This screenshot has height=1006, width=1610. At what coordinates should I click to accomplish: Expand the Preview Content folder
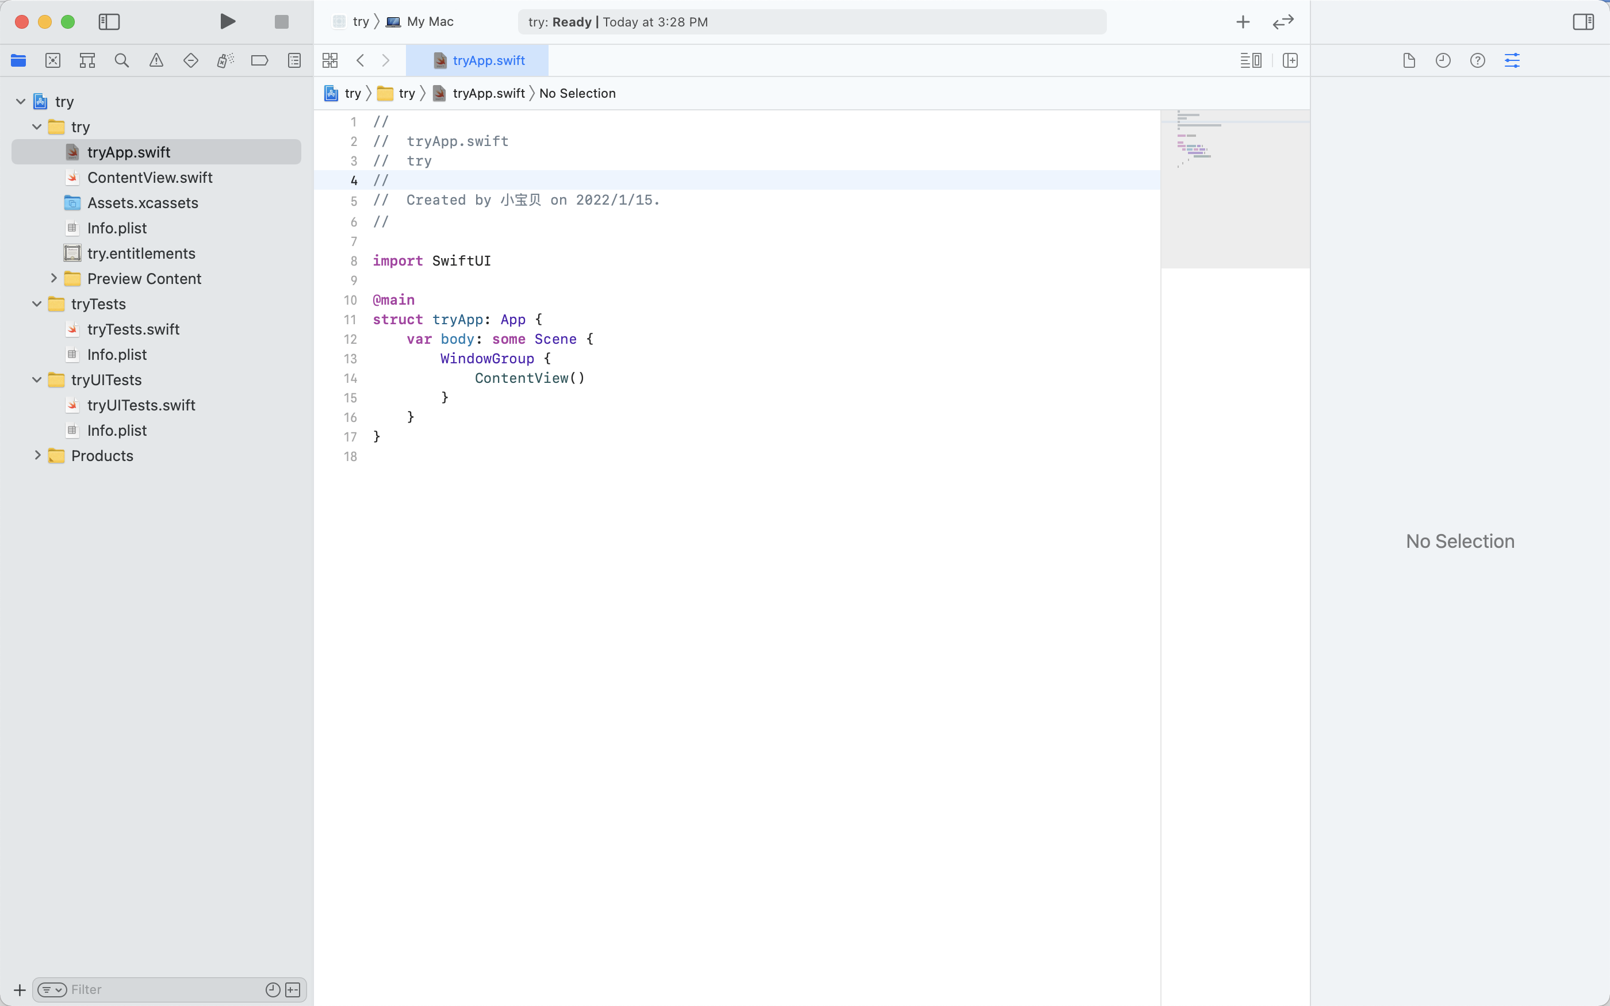pyautogui.click(x=54, y=279)
